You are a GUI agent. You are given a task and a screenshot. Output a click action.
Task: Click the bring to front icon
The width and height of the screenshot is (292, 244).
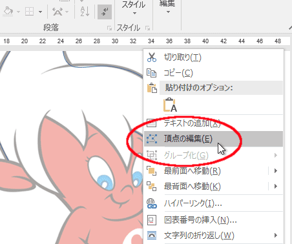(151, 171)
